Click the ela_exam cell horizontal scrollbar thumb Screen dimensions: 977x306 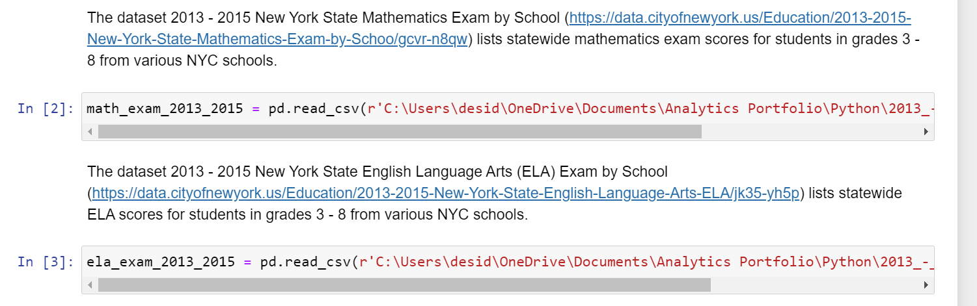pos(404,285)
